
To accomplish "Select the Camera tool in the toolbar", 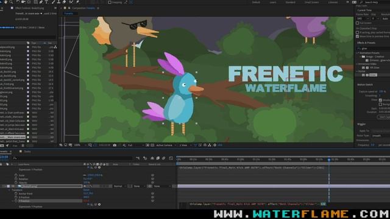I will pyautogui.click(x=23, y=2).
